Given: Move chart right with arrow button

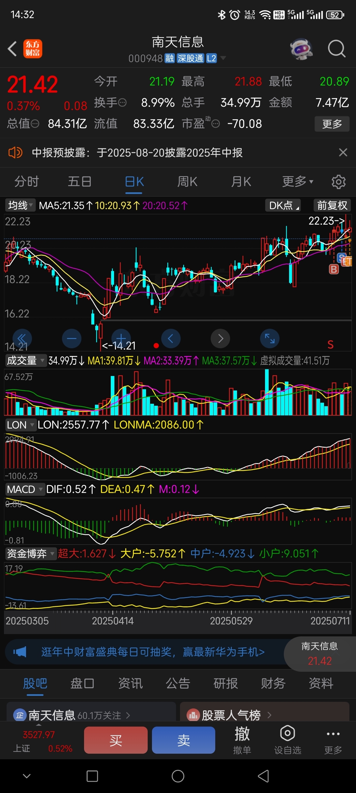Looking at the screenshot, I should [220, 338].
